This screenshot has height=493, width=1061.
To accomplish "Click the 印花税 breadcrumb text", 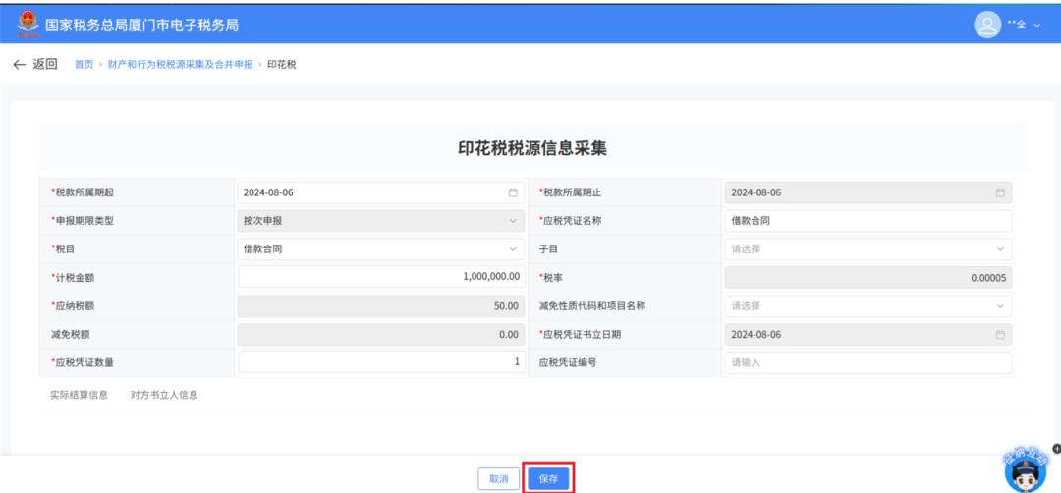I will coord(282,64).
